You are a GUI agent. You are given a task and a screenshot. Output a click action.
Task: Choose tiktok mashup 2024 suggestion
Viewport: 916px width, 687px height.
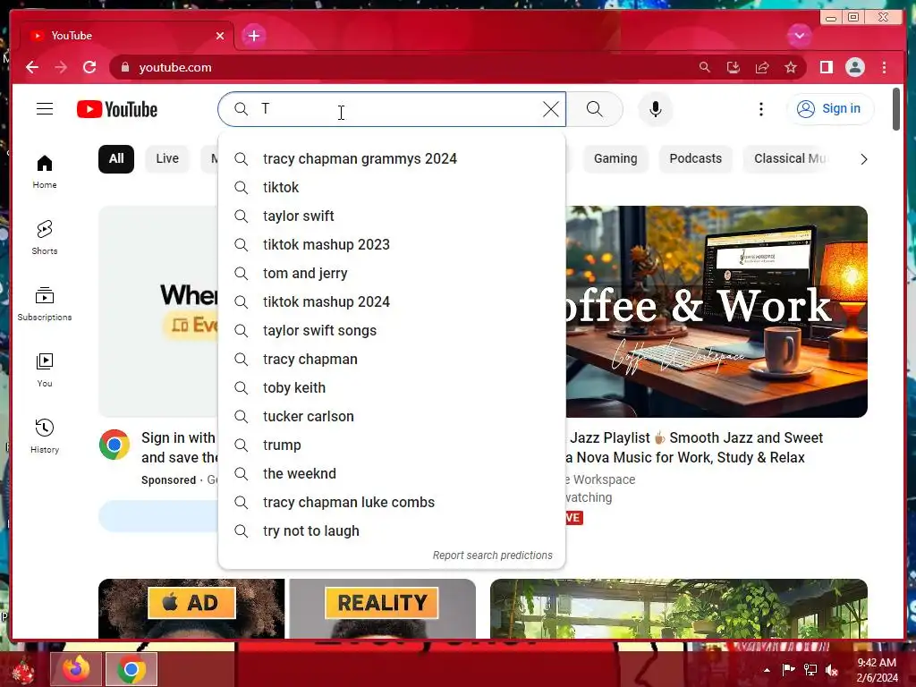point(392,302)
